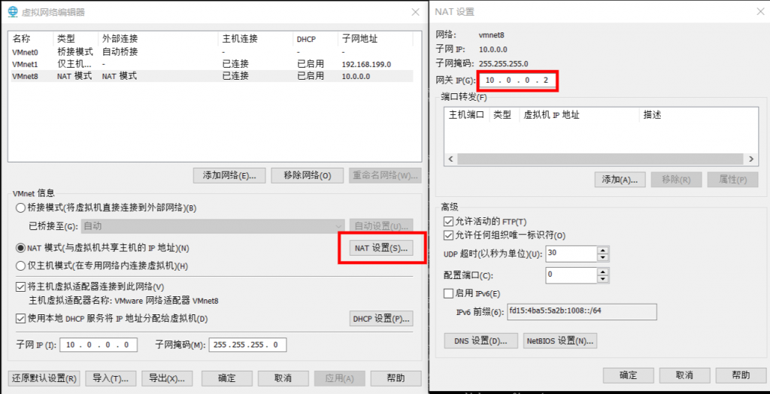Click the DHCP 设置 button
The image size is (770, 394).
point(381,319)
